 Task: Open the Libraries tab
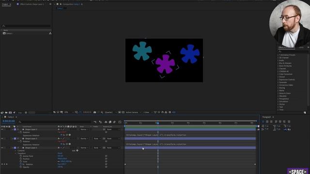[x=301, y=47]
